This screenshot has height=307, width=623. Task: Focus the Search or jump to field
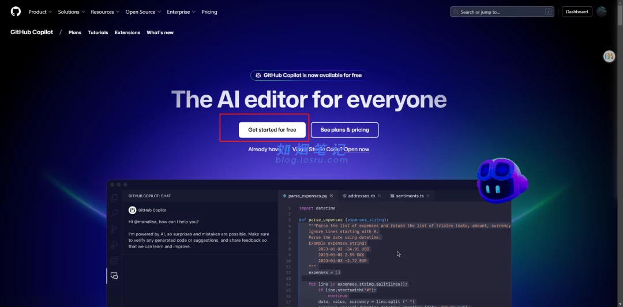(x=502, y=12)
